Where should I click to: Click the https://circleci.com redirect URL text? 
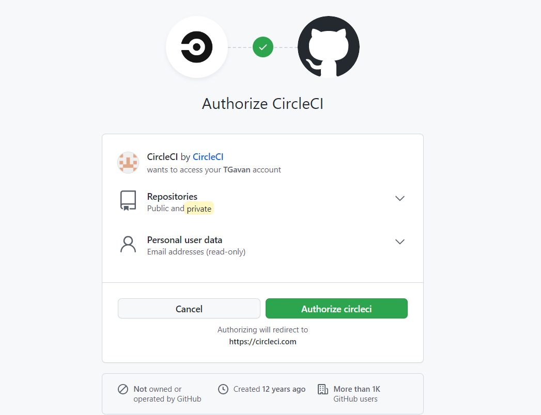262,341
